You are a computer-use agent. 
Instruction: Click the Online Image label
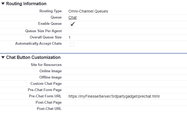coord(51,71)
